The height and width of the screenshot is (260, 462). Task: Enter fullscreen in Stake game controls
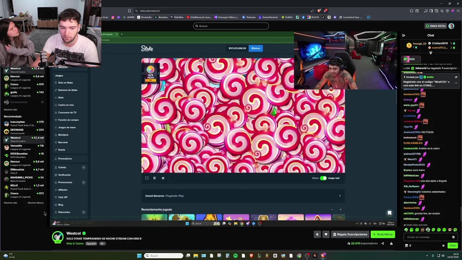coord(147,178)
